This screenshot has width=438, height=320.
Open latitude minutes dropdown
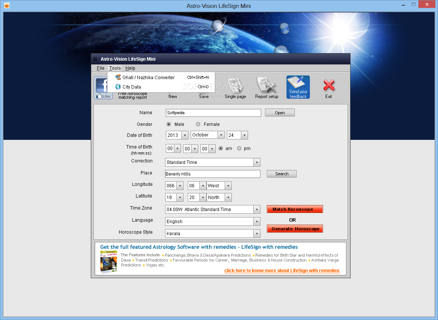click(203, 198)
